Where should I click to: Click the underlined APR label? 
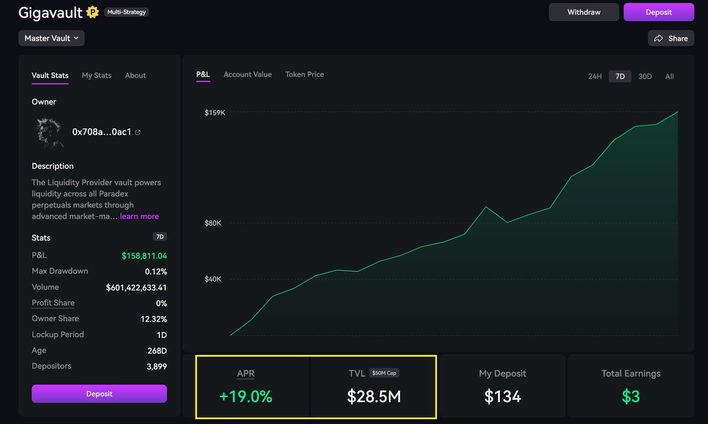coord(246,374)
